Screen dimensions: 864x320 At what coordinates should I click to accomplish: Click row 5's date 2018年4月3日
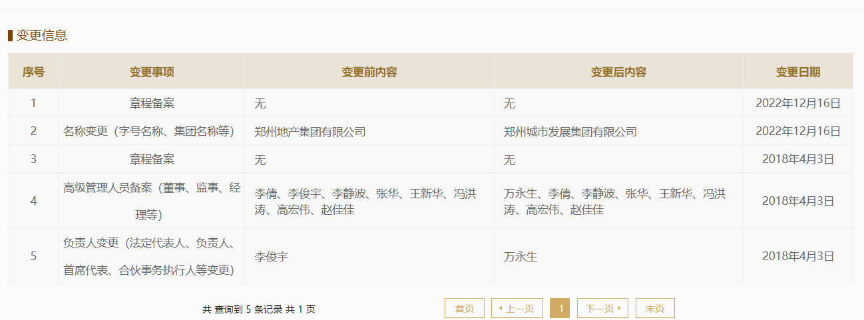[798, 256]
